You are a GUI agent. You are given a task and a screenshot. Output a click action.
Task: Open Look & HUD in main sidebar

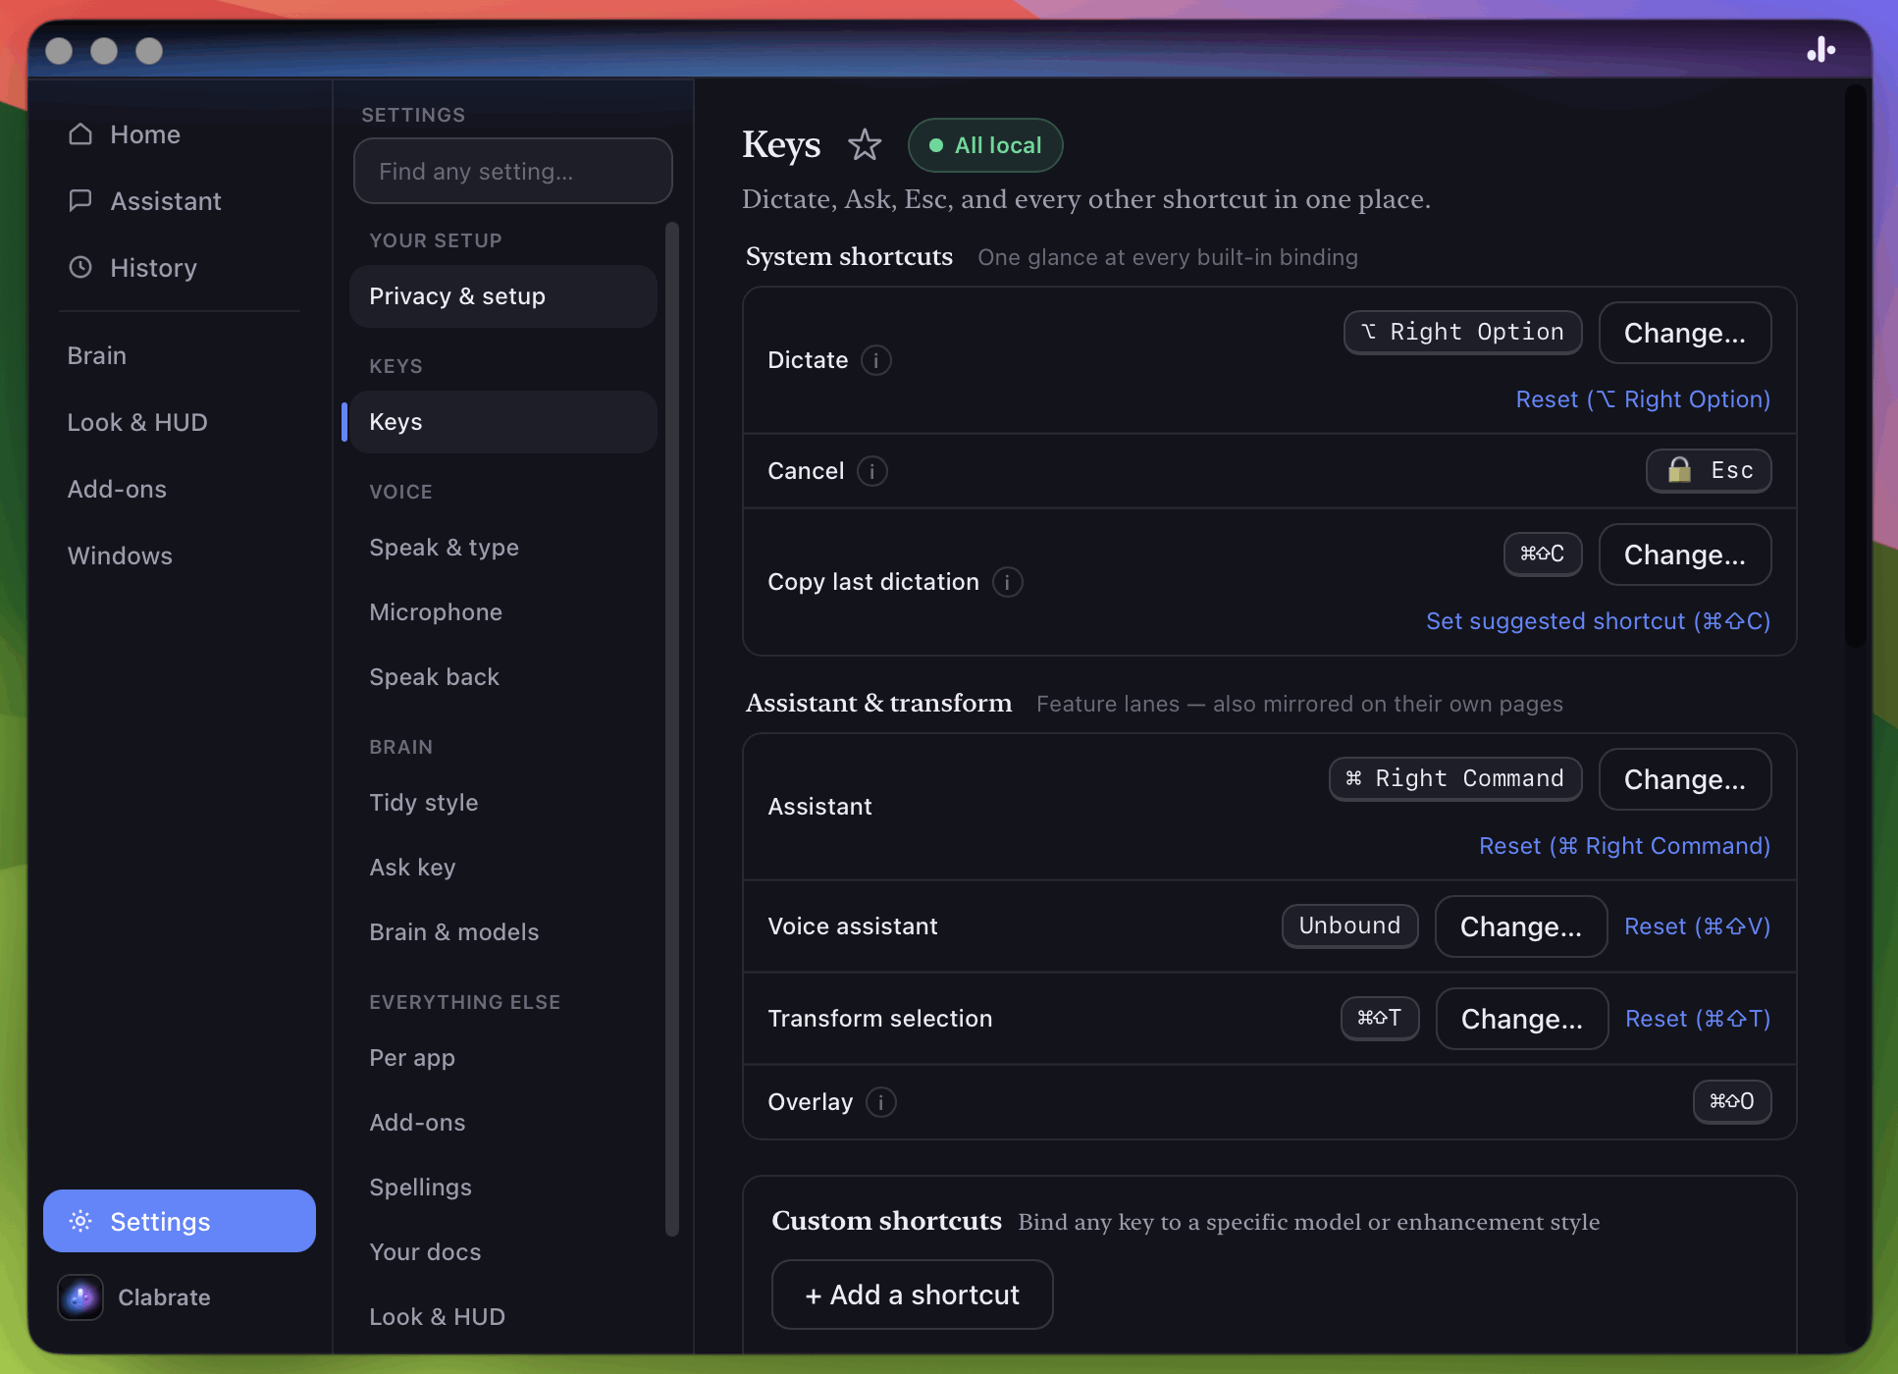coord(137,422)
